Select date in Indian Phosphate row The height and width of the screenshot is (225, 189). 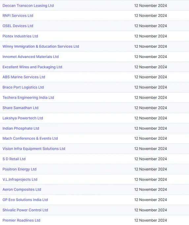[150, 128]
